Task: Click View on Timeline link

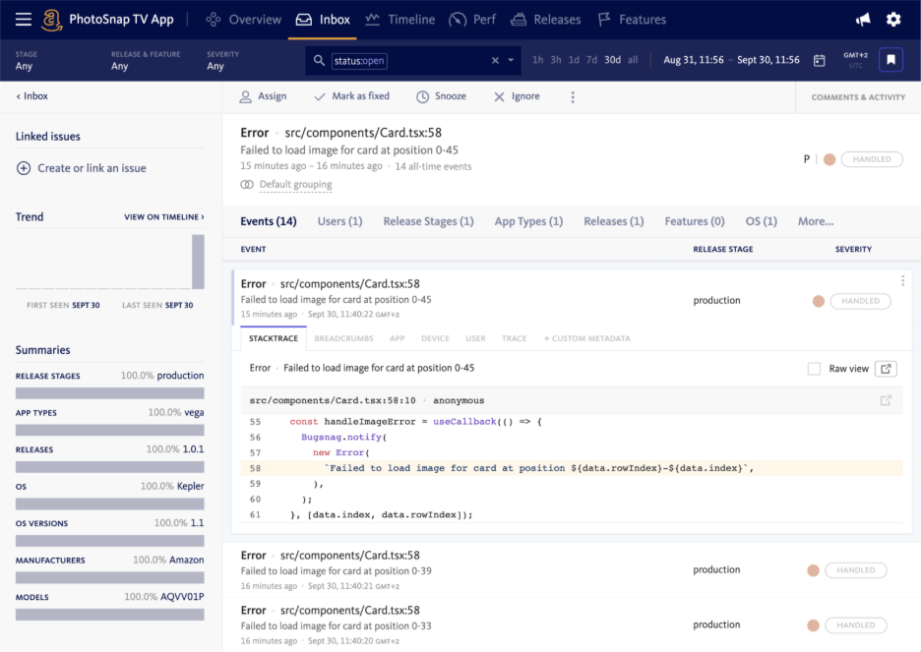Action: [164, 217]
